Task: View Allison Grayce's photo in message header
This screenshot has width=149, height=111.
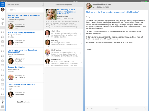Action: pos(89,6)
